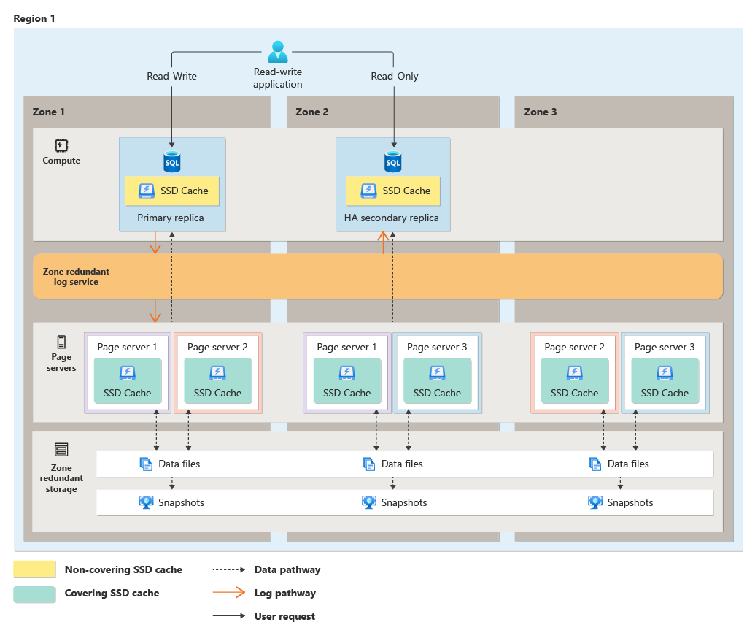The height and width of the screenshot is (633, 755).
Task: Click the Compute icon in Zone 1
Action: (x=61, y=145)
